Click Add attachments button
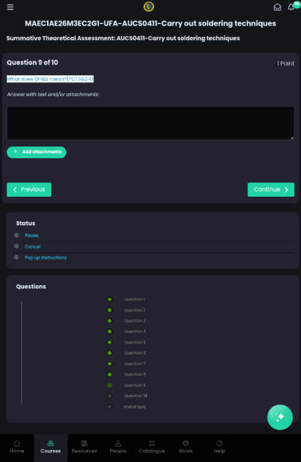The width and height of the screenshot is (301, 462). tap(37, 152)
